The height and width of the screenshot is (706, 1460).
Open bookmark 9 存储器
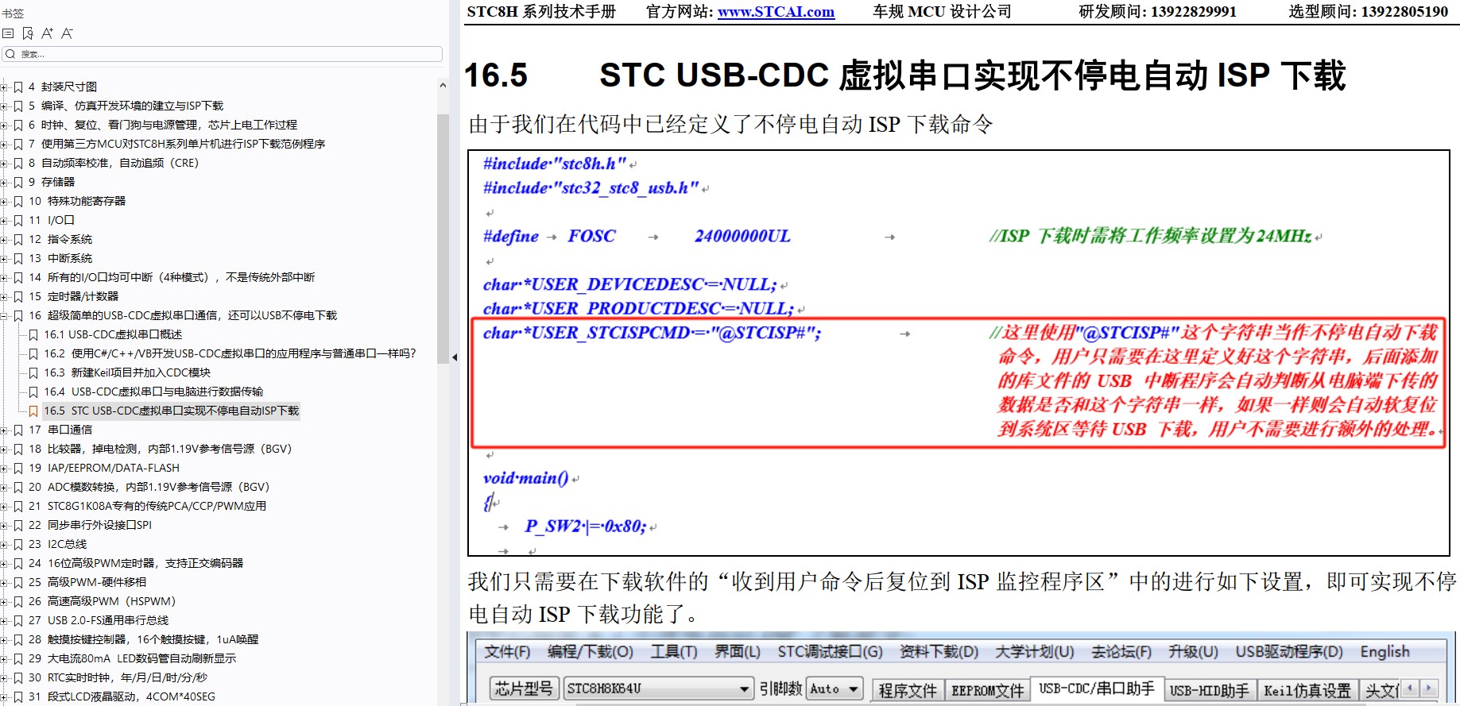[x=52, y=182]
